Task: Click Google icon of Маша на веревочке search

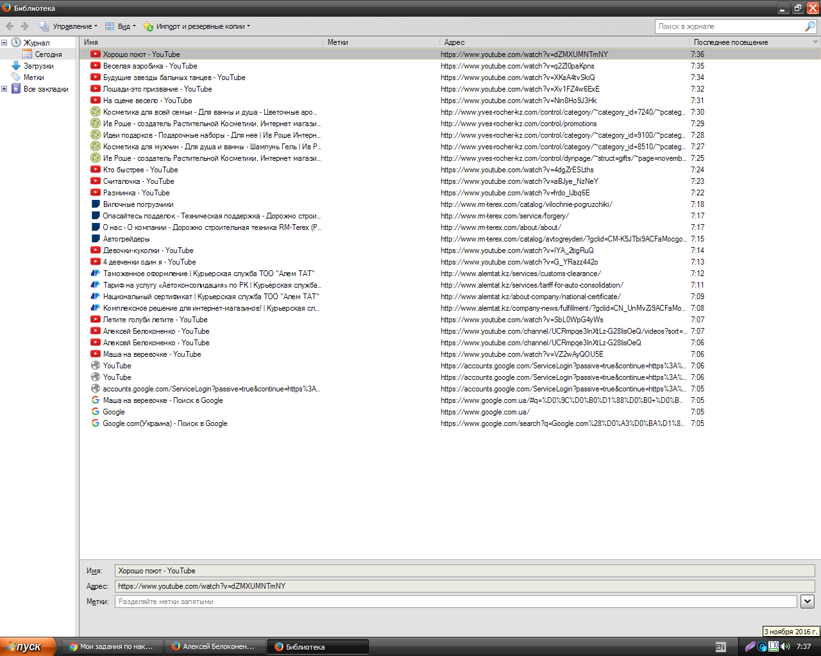Action: [x=96, y=400]
